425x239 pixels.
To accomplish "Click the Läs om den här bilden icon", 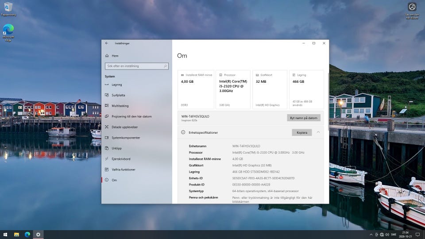I will click(x=412, y=11).
